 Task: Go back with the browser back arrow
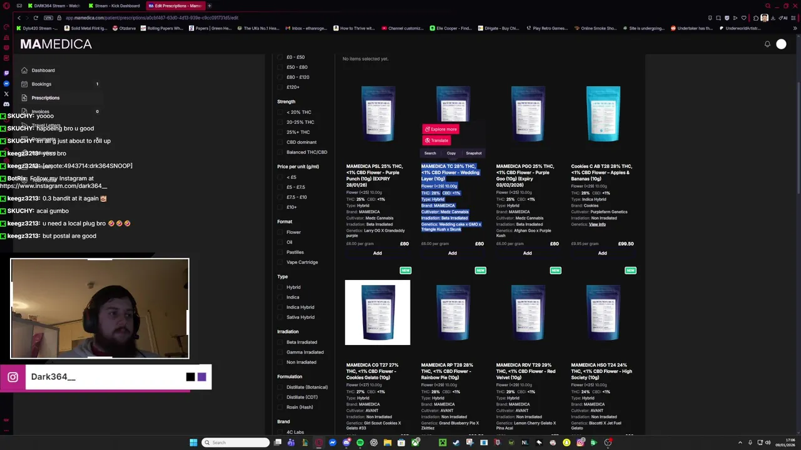(x=19, y=17)
